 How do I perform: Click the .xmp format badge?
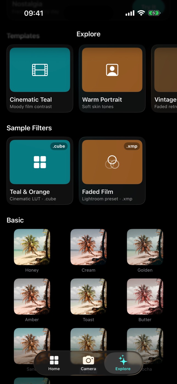click(x=132, y=146)
